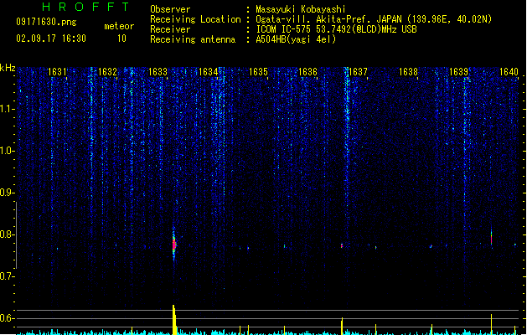Click the meteor label above the count
527x335 pixels.
[x=119, y=26]
